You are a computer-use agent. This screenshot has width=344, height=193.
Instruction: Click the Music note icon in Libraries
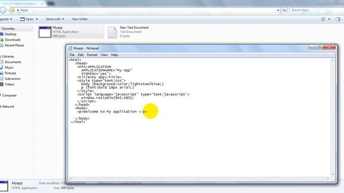coord(2,68)
